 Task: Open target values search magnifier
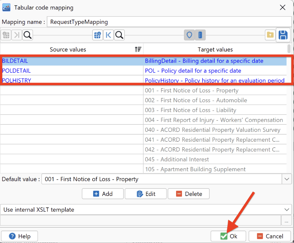[x=119, y=35]
